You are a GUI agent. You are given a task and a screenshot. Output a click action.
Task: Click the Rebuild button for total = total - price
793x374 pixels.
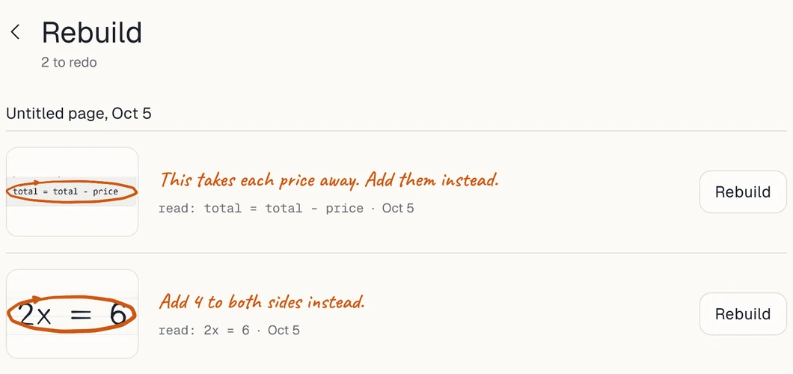coord(742,191)
